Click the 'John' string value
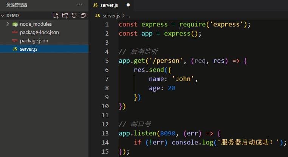Viewport: 288px width, 157px height. coord(183,79)
